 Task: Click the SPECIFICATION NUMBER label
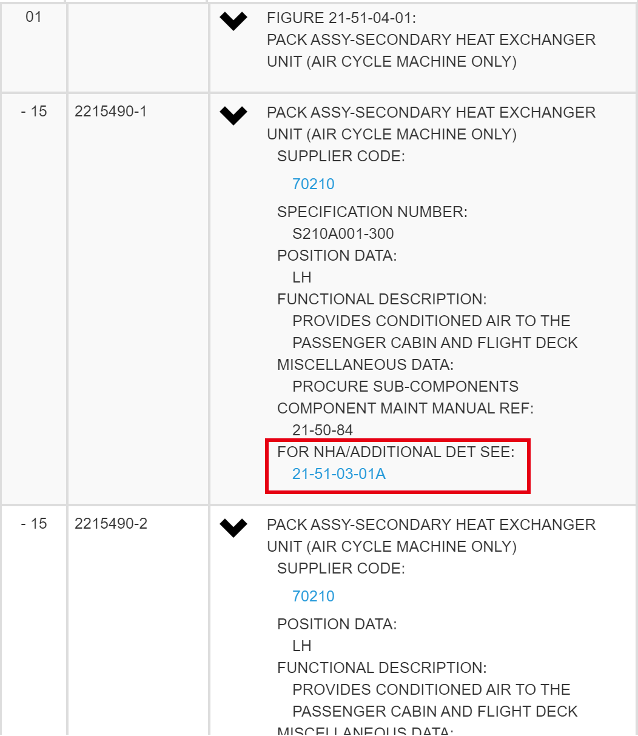(372, 212)
